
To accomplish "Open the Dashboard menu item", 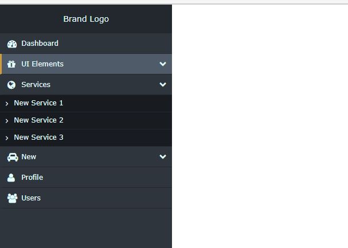I will click(x=86, y=44).
